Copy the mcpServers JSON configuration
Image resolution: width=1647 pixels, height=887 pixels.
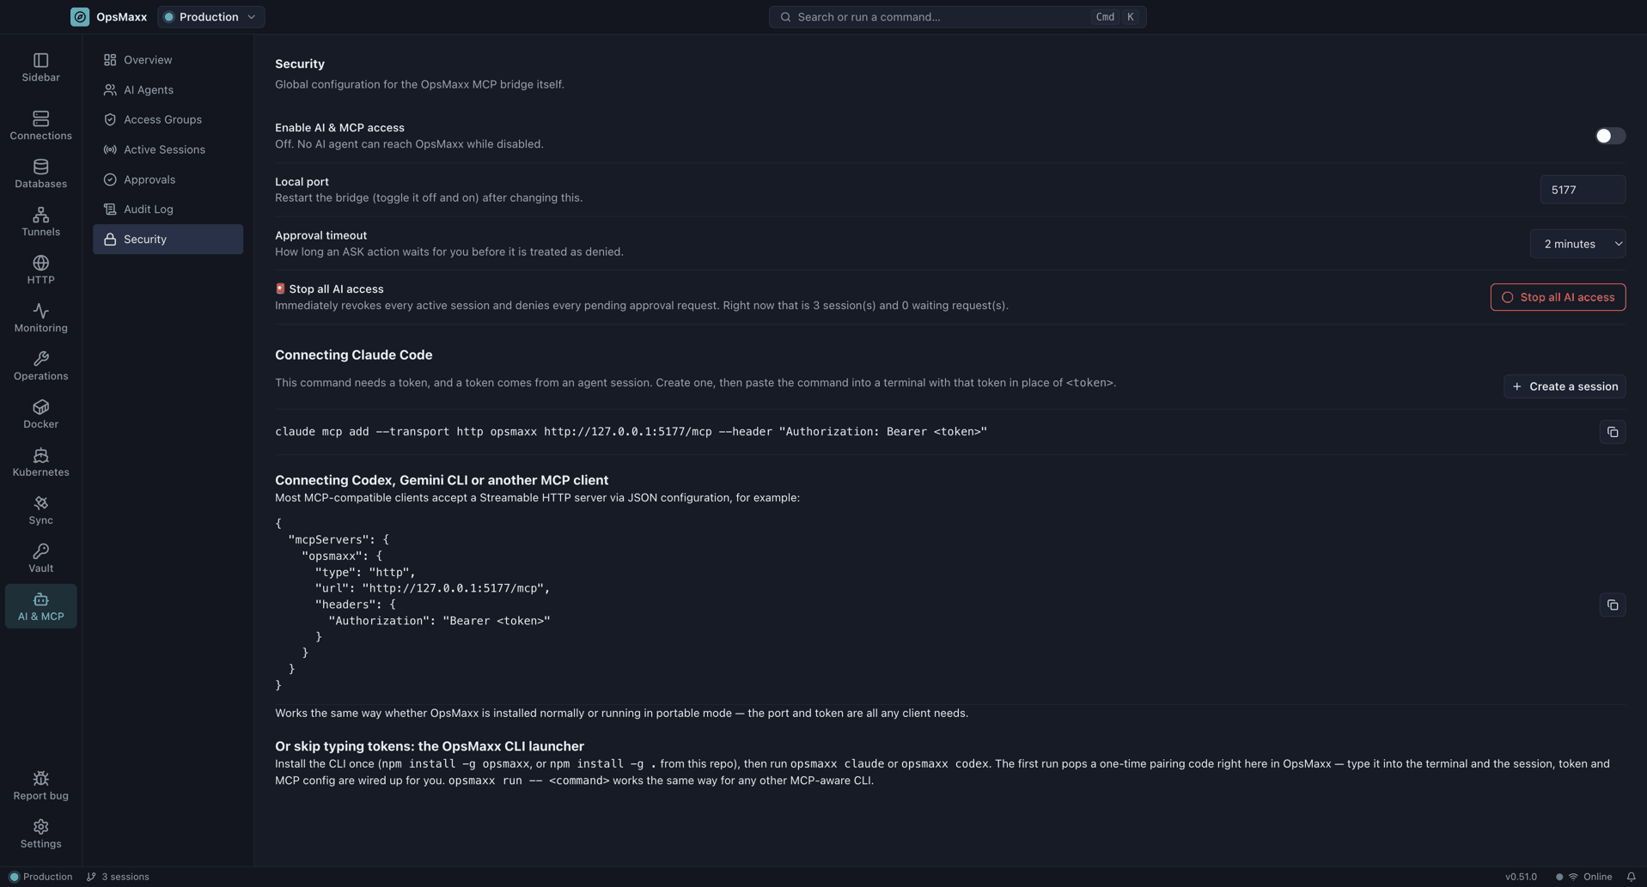coord(1613,605)
